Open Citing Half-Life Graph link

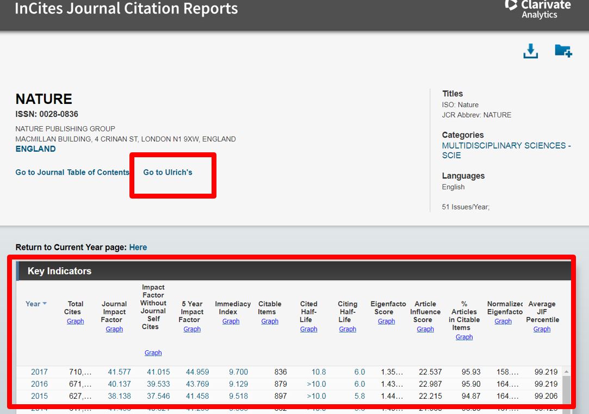pos(348,329)
